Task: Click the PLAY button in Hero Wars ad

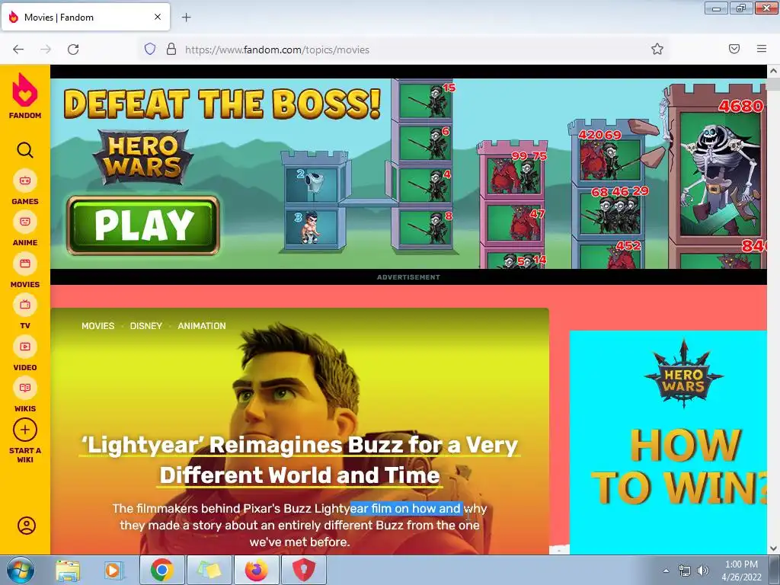Action: 143,225
